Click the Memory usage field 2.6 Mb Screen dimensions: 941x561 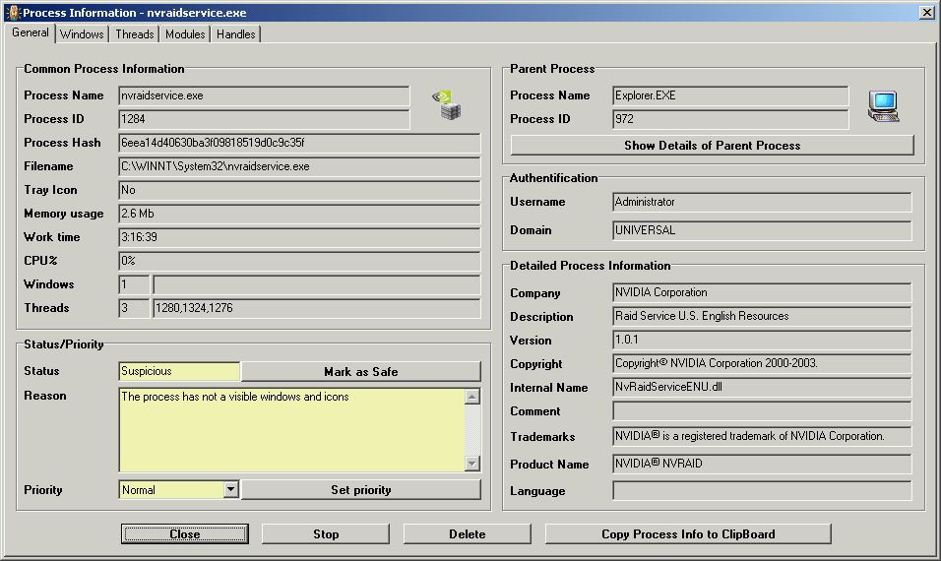coord(299,213)
